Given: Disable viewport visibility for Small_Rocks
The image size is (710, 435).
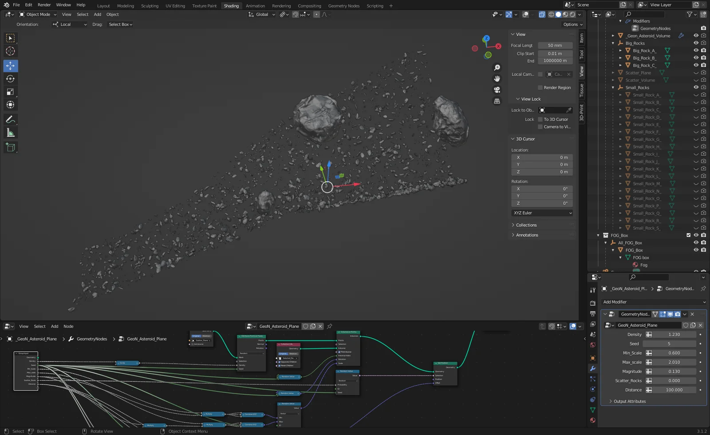Looking at the screenshot, I should click(696, 87).
